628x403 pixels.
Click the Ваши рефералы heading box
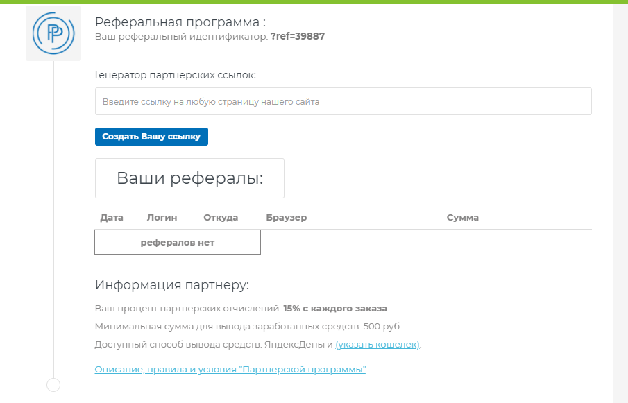click(189, 178)
